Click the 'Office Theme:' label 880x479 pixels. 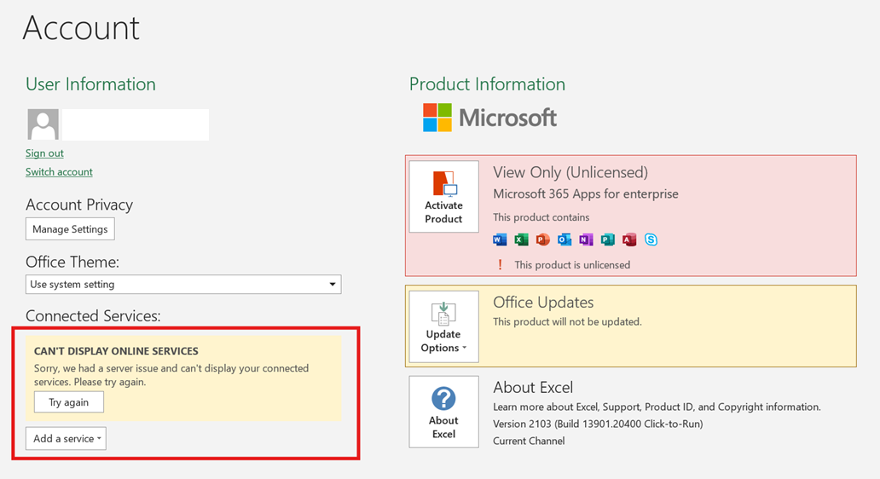(x=72, y=262)
